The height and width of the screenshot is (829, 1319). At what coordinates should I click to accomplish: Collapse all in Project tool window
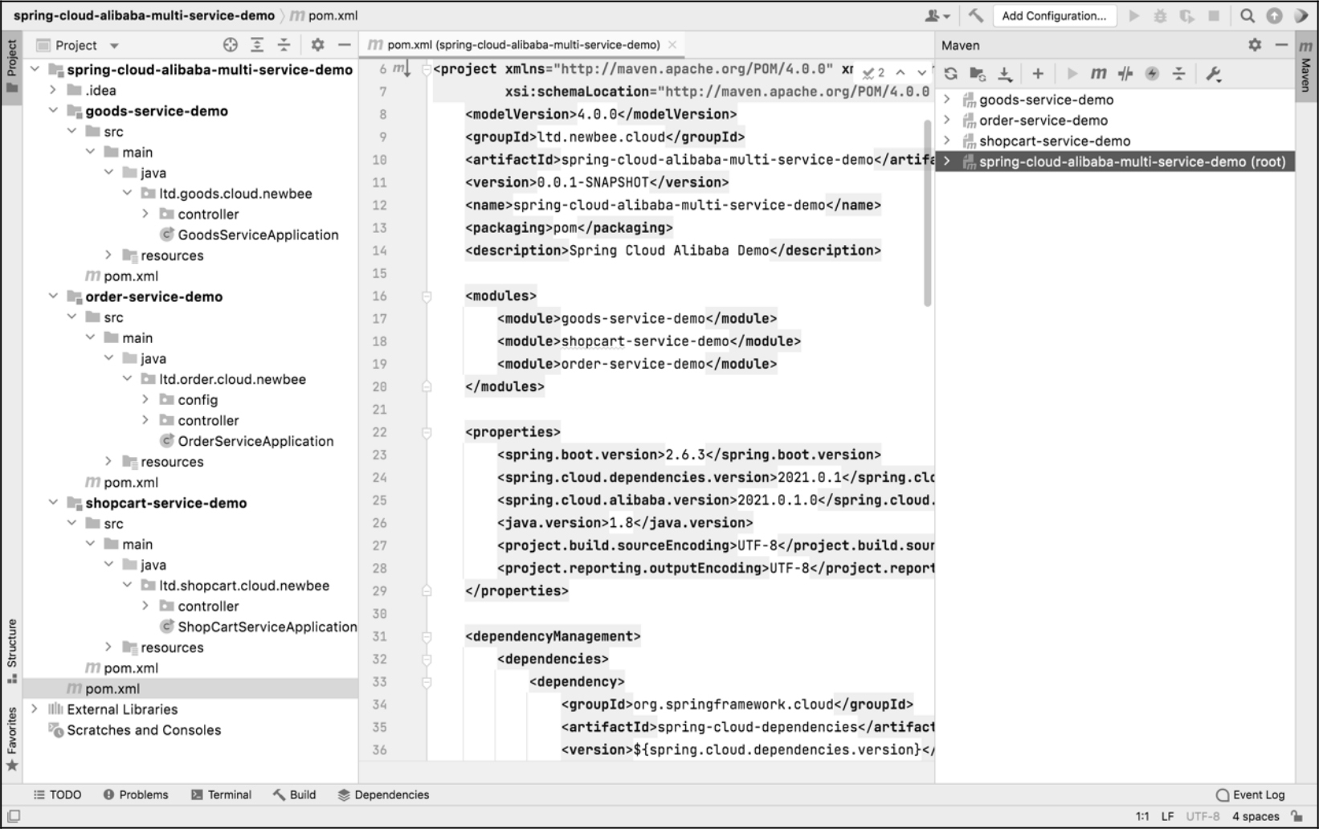pyautogui.click(x=284, y=45)
